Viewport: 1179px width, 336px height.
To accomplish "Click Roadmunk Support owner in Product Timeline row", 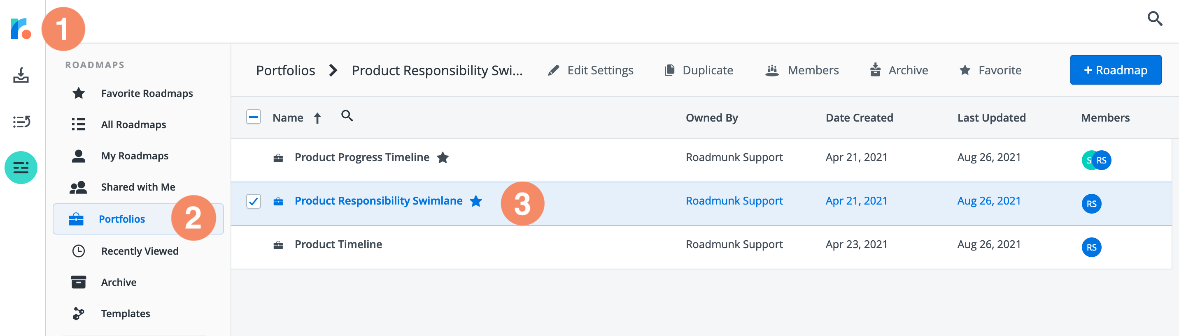I will pyautogui.click(x=734, y=244).
